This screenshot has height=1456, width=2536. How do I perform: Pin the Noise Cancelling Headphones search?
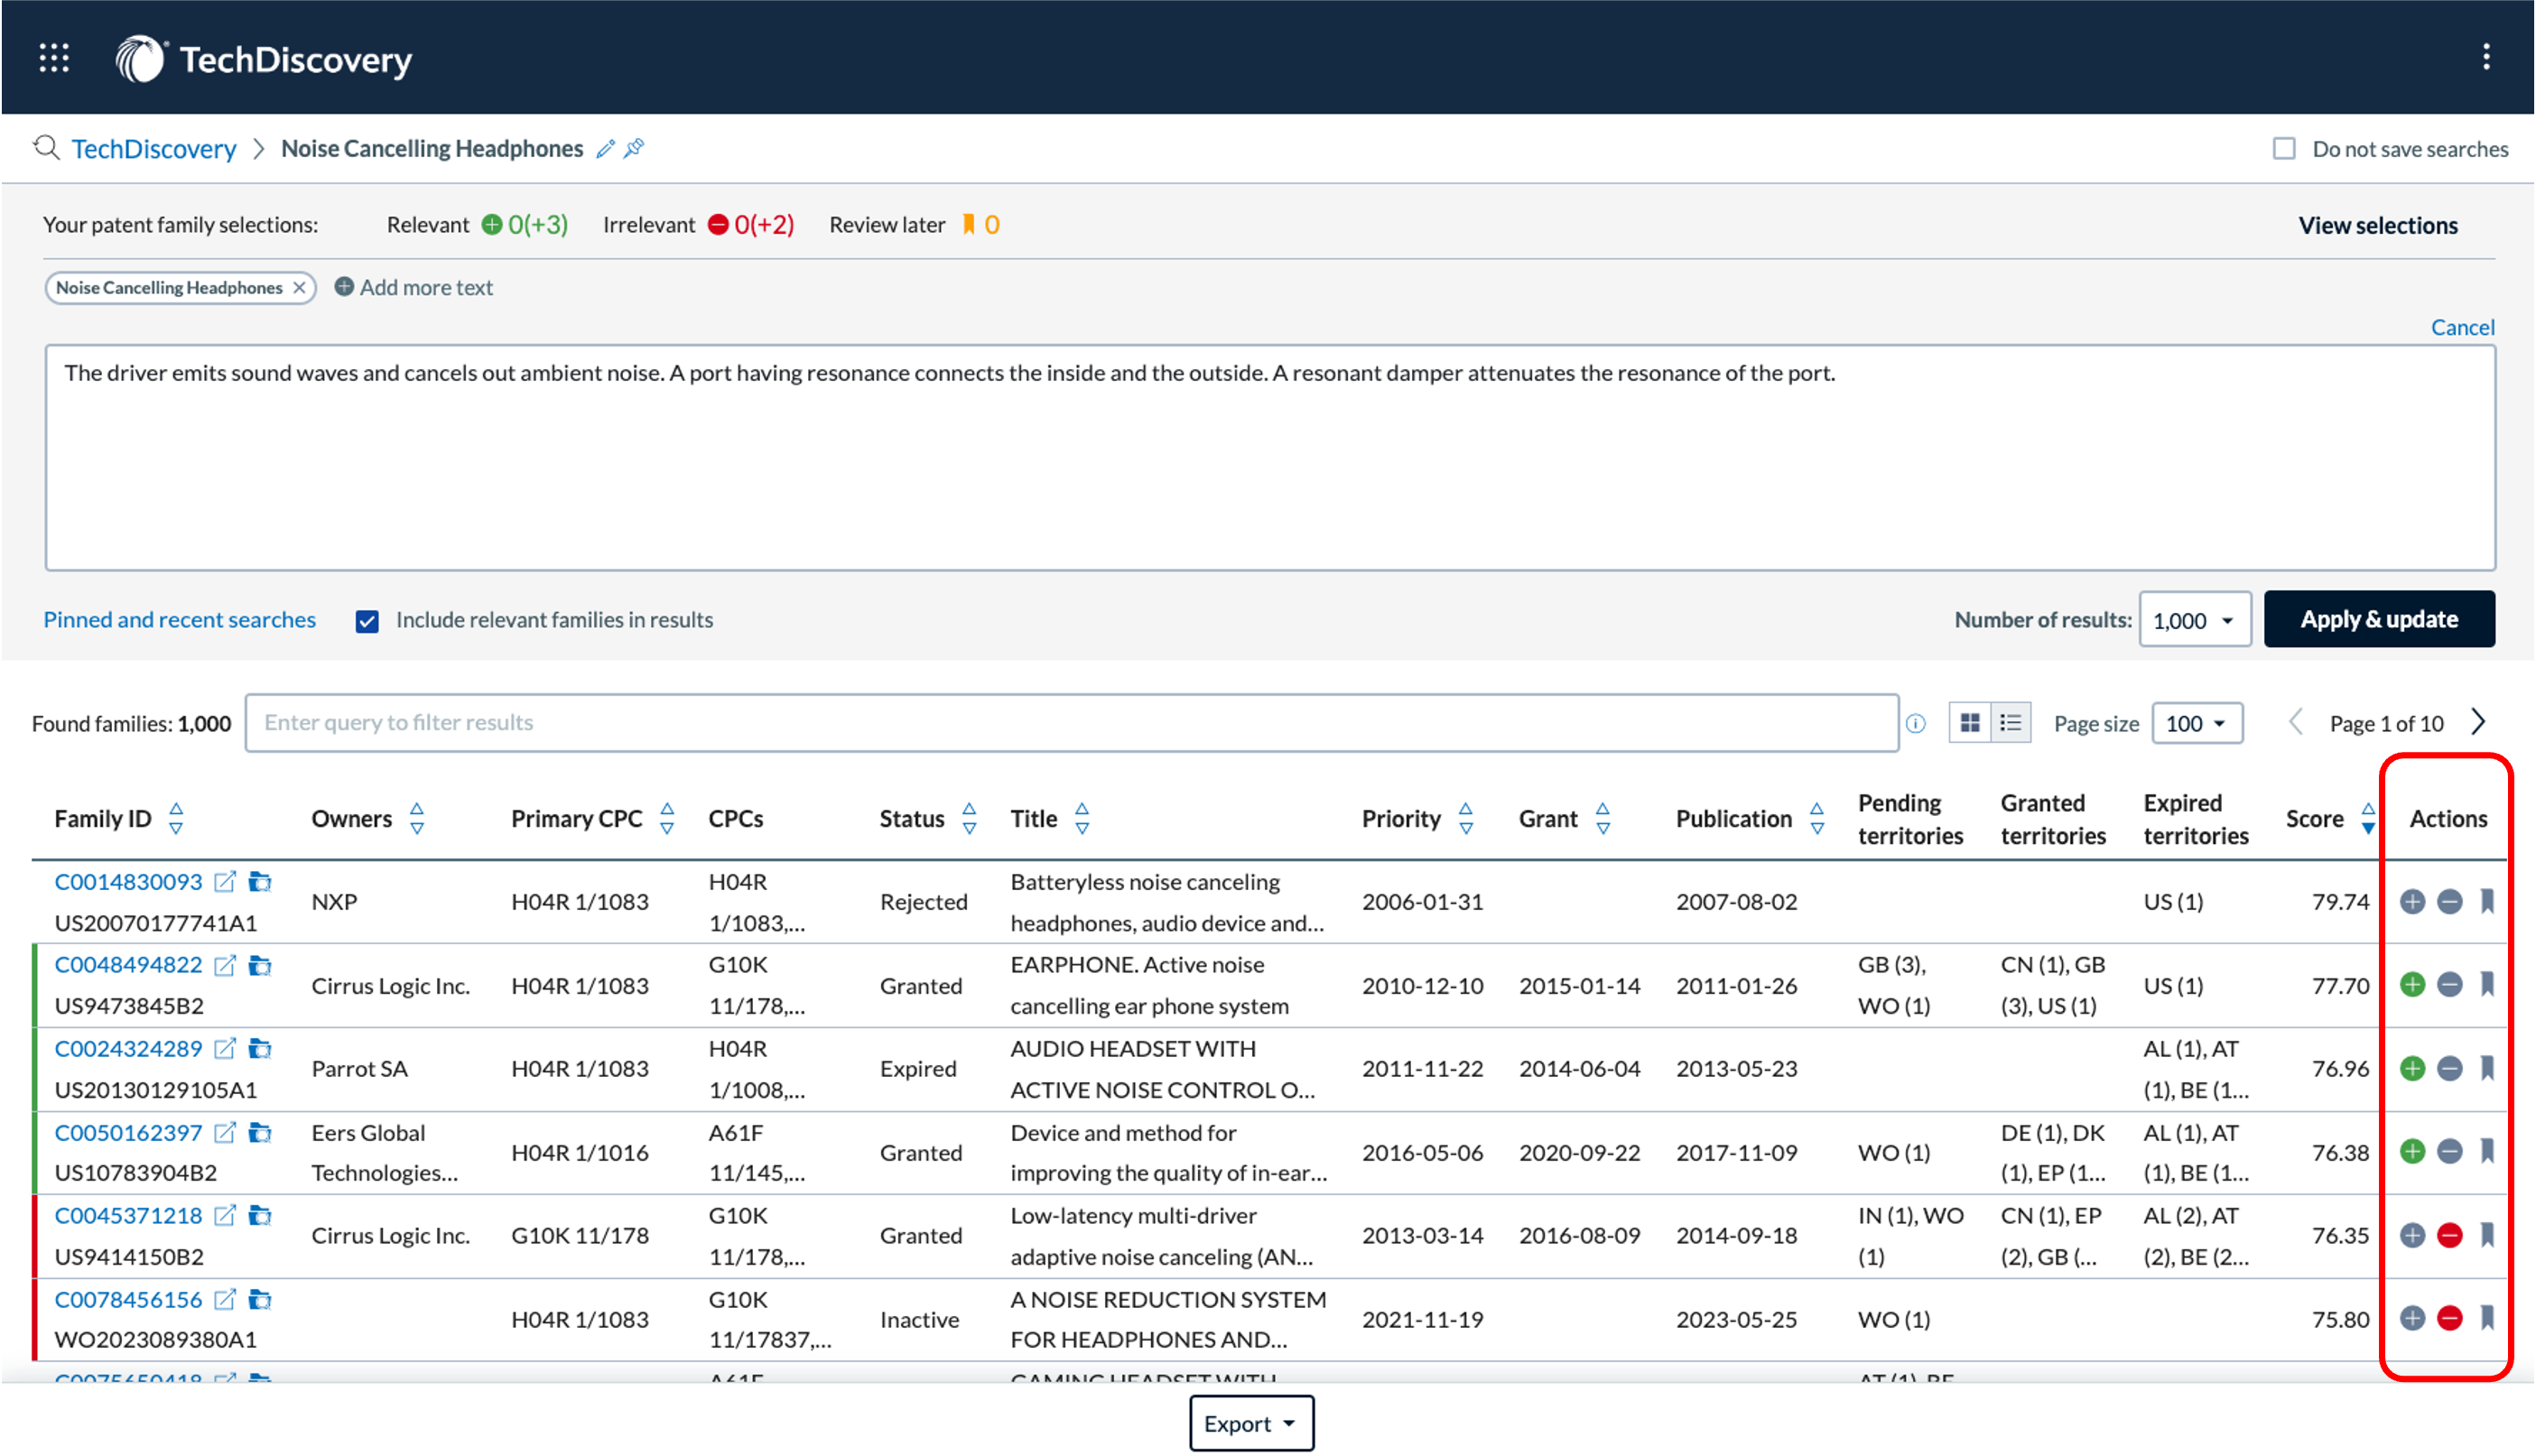pyautogui.click(x=634, y=149)
